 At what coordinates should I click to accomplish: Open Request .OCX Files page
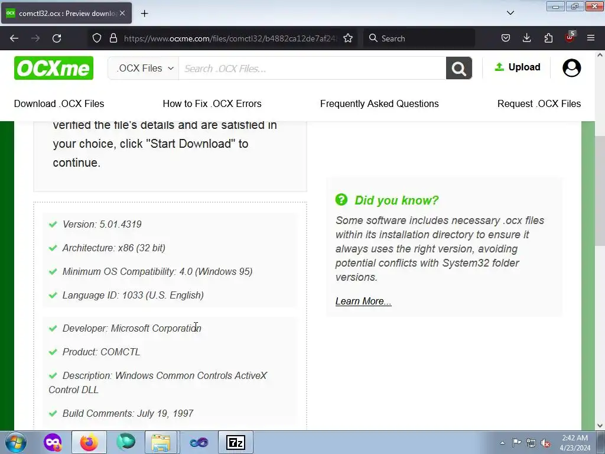(x=539, y=103)
